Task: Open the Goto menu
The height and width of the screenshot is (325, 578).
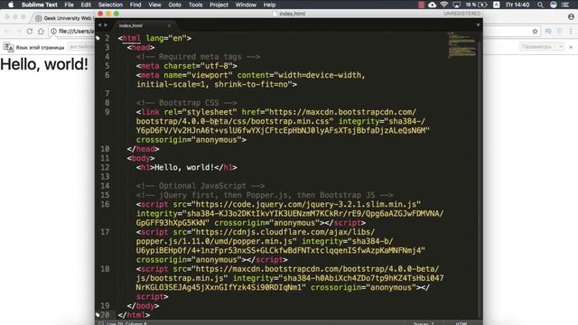Action: point(174,5)
